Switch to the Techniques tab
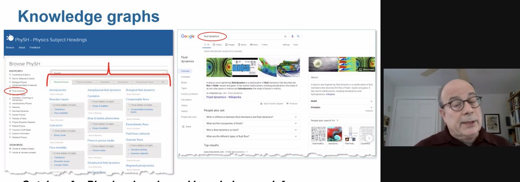 coord(123,81)
